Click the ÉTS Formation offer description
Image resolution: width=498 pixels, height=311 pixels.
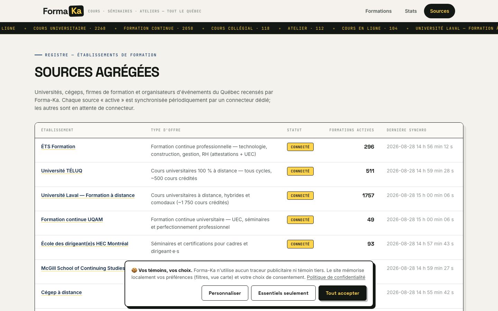[x=209, y=150]
